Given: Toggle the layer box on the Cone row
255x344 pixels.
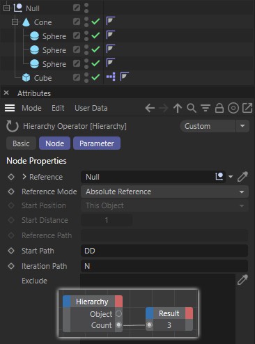Looking at the screenshot, I should tap(77, 22).
